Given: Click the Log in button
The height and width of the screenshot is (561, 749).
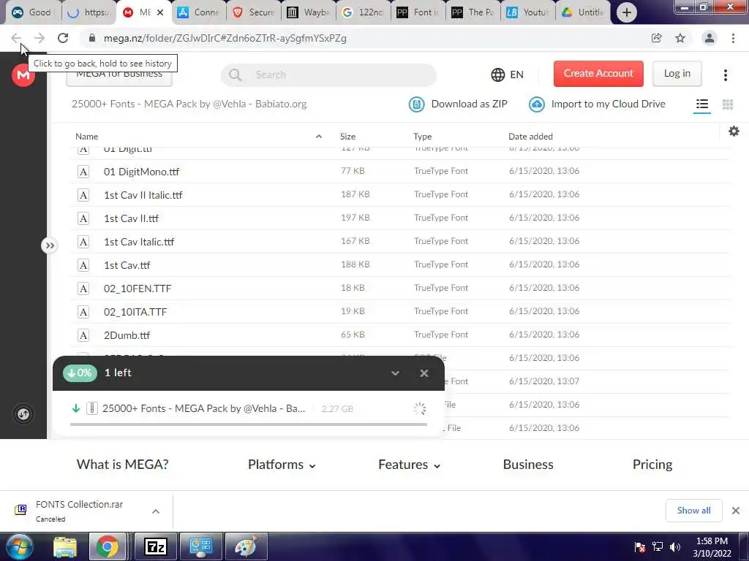Looking at the screenshot, I should [677, 74].
